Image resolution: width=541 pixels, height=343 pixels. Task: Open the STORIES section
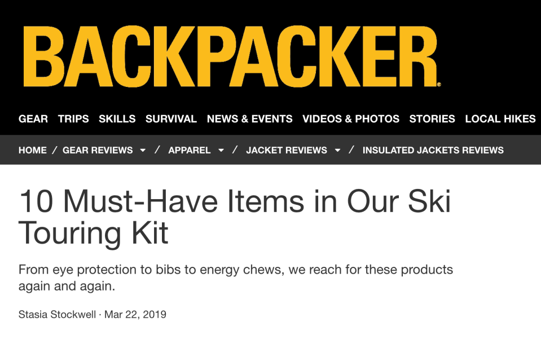point(432,118)
